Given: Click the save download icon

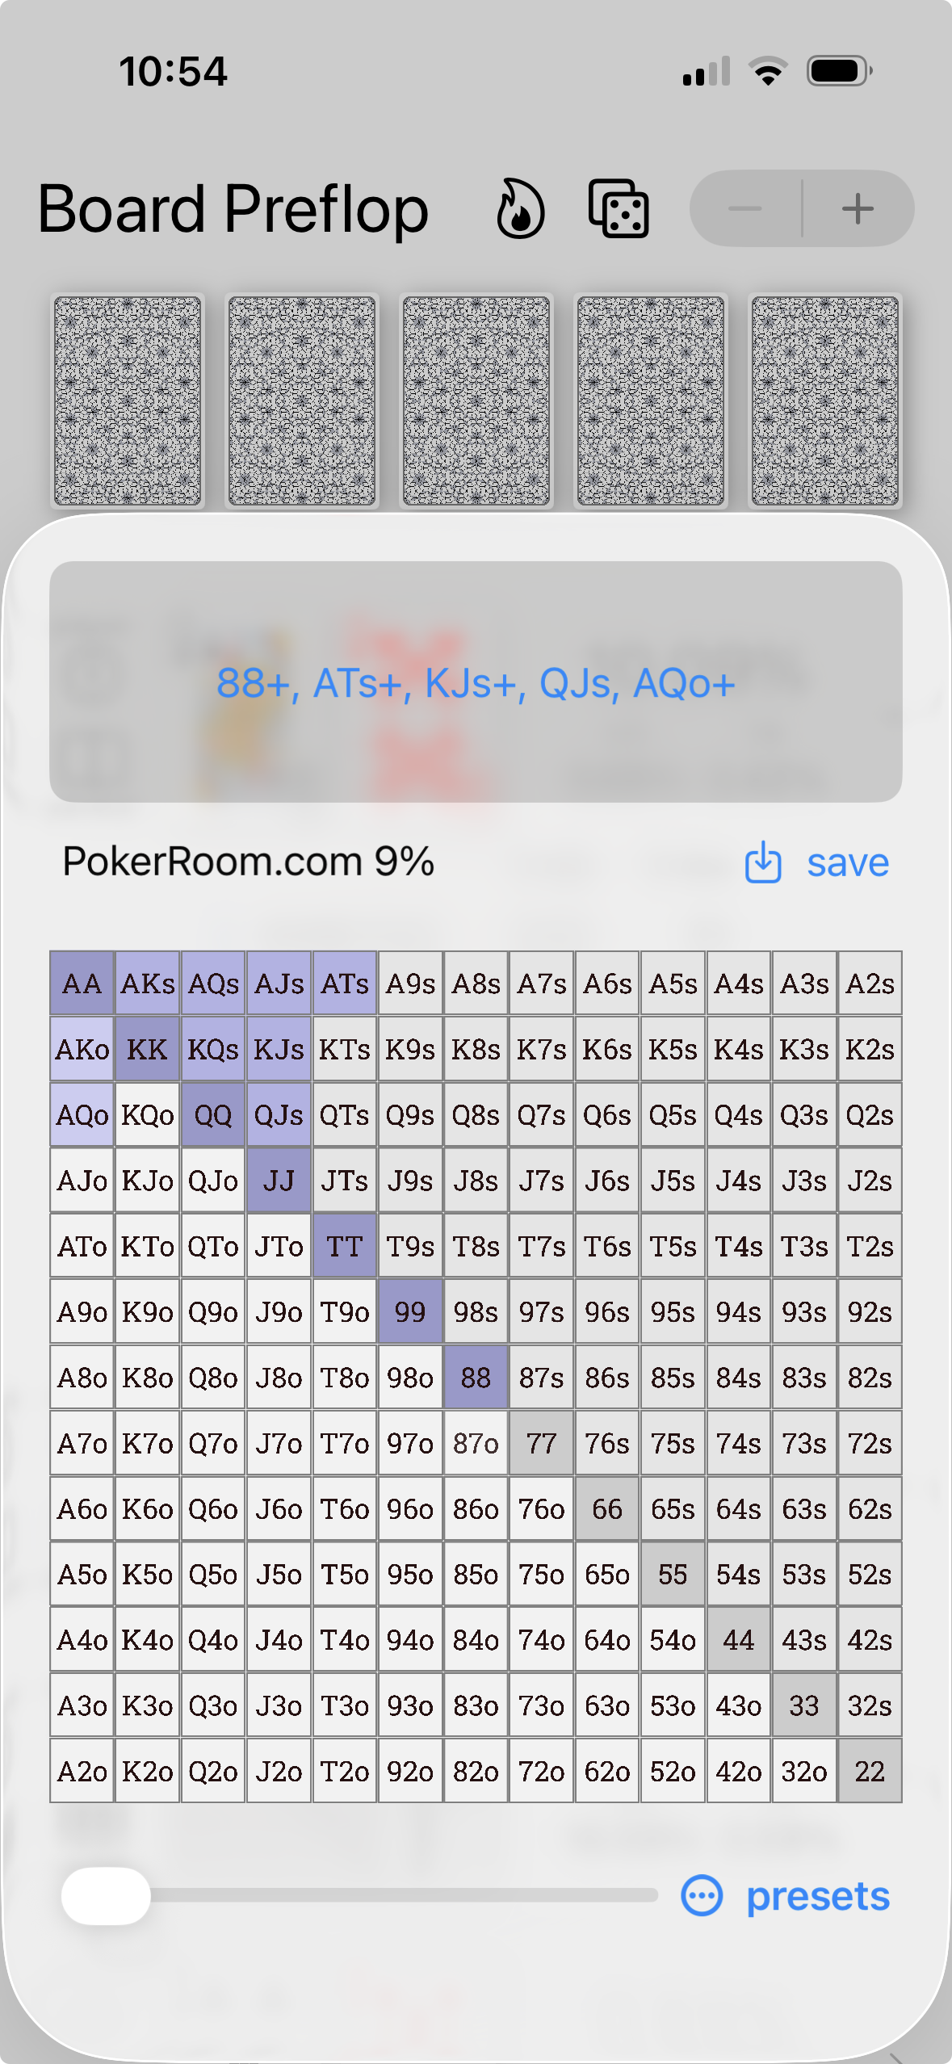Looking at the screenshot, I should click(764, 862).
